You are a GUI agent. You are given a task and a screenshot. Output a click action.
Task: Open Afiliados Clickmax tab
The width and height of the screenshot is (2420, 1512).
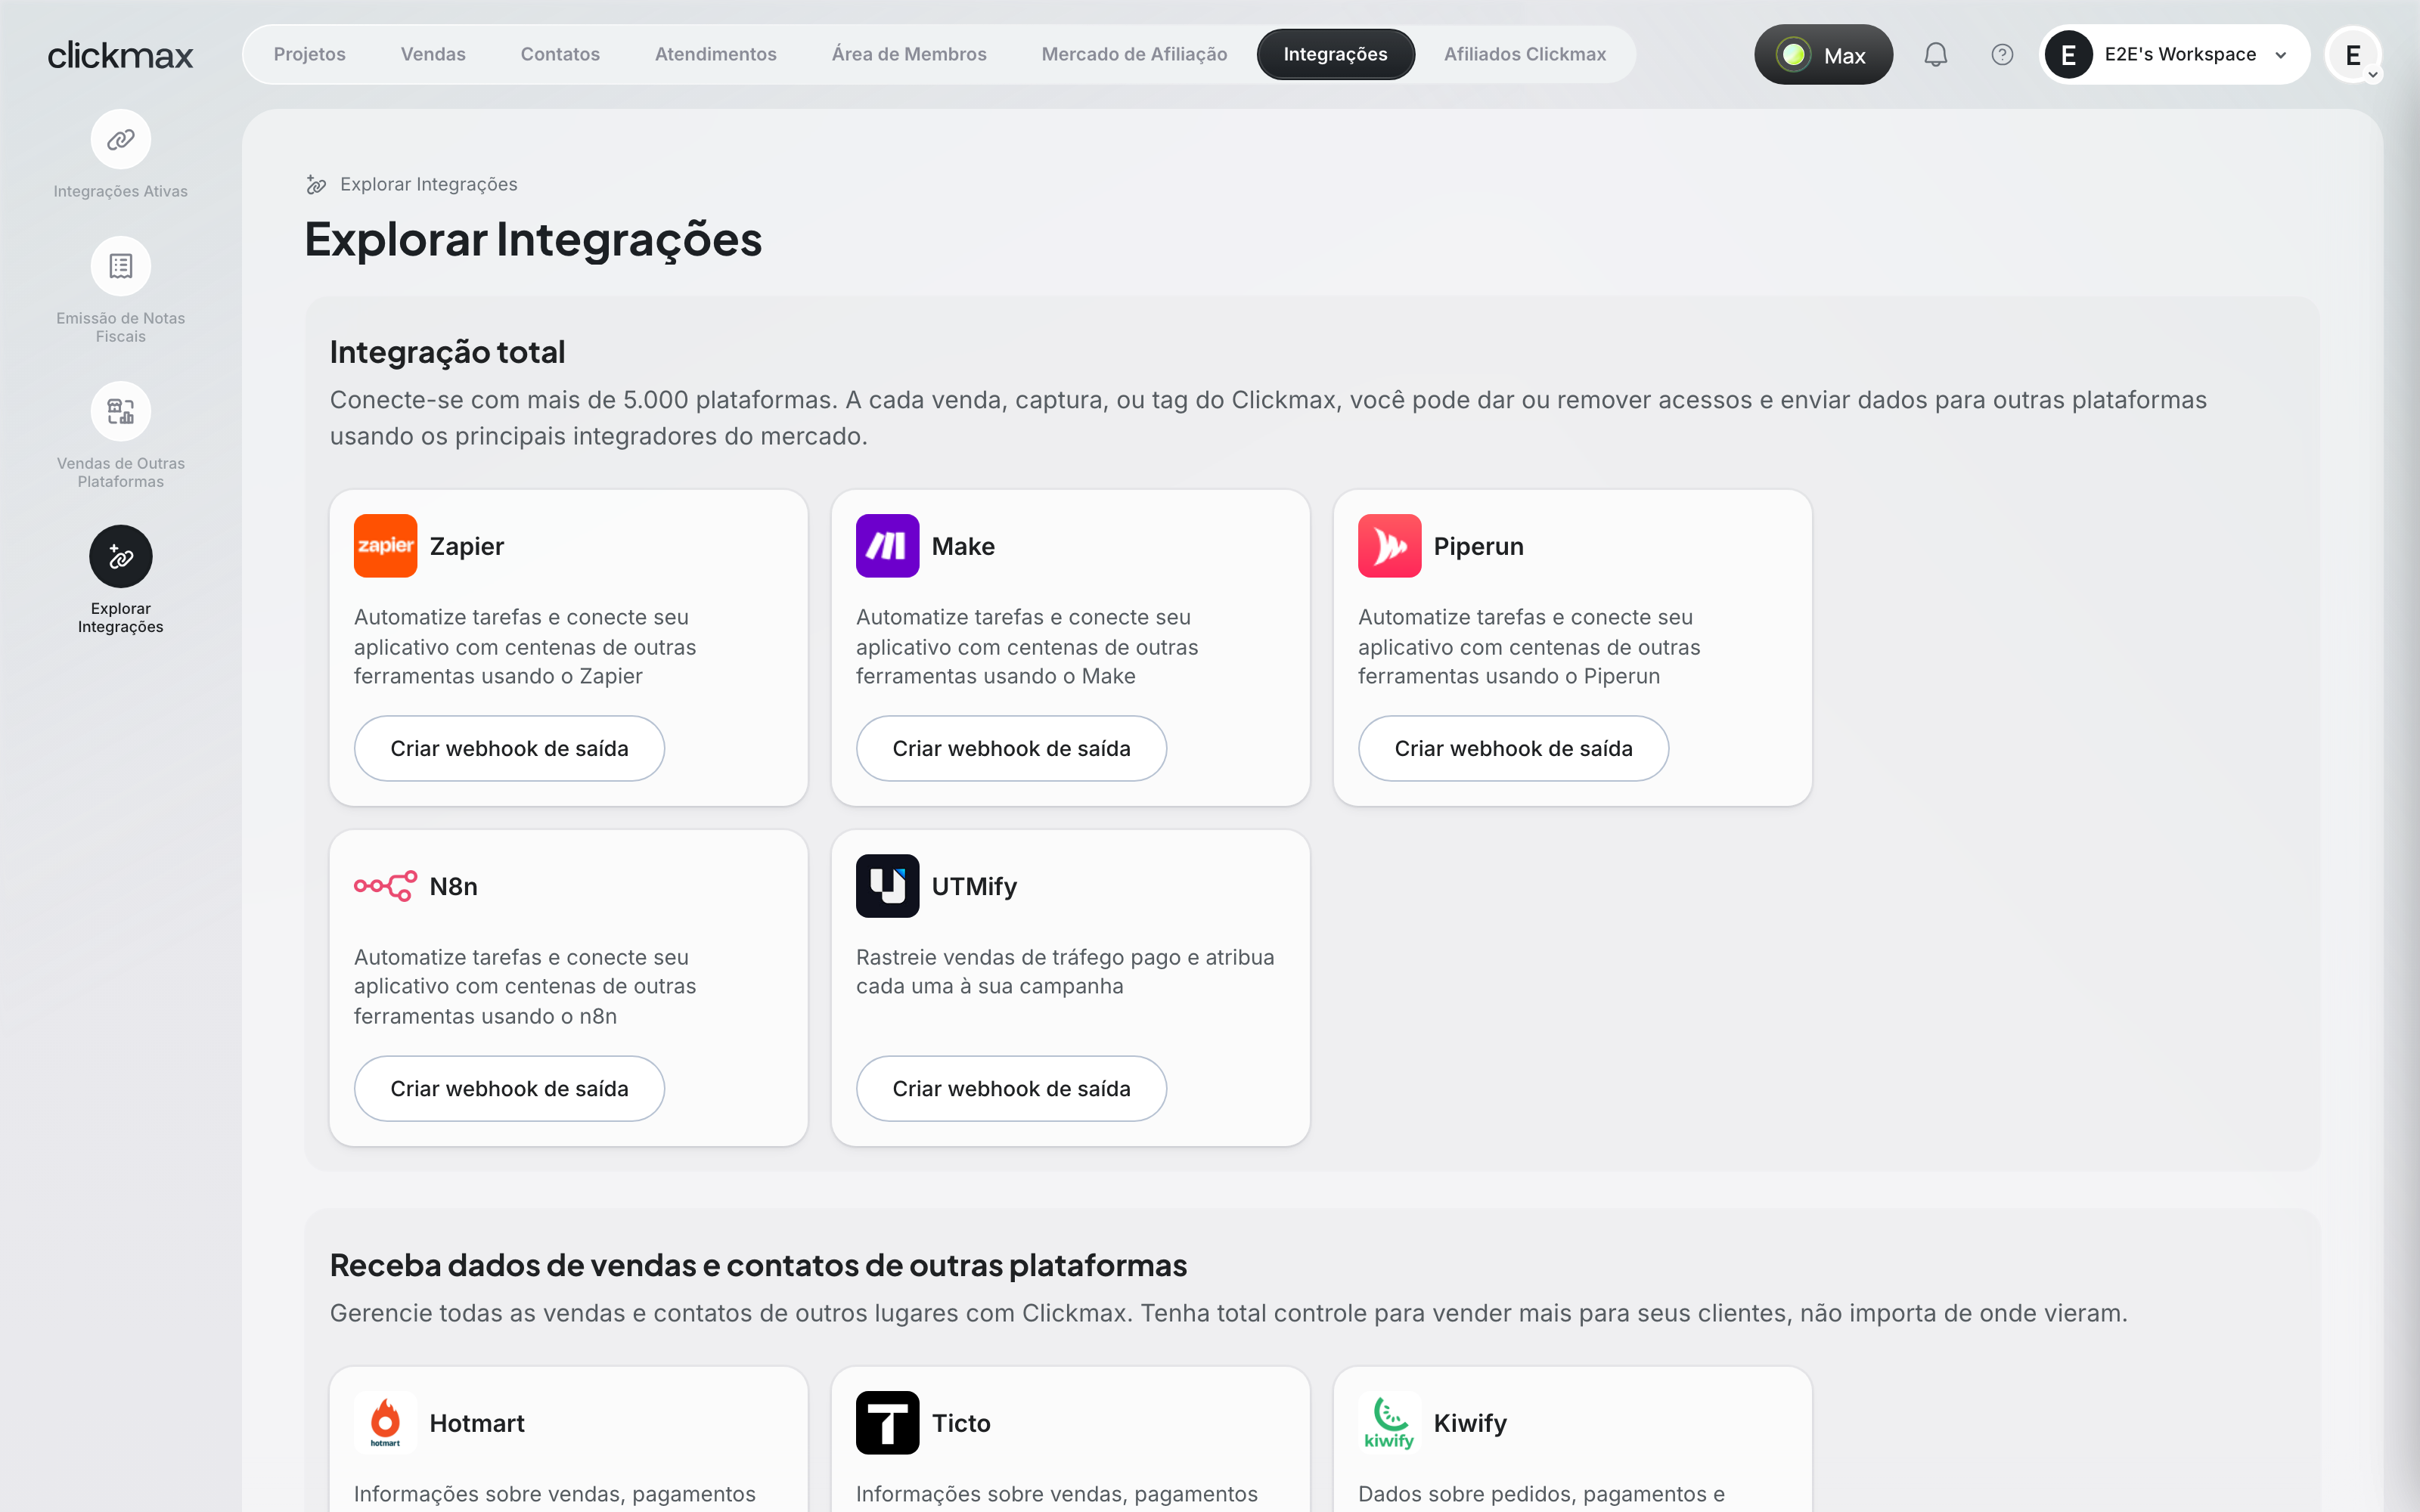[1525, 55]
